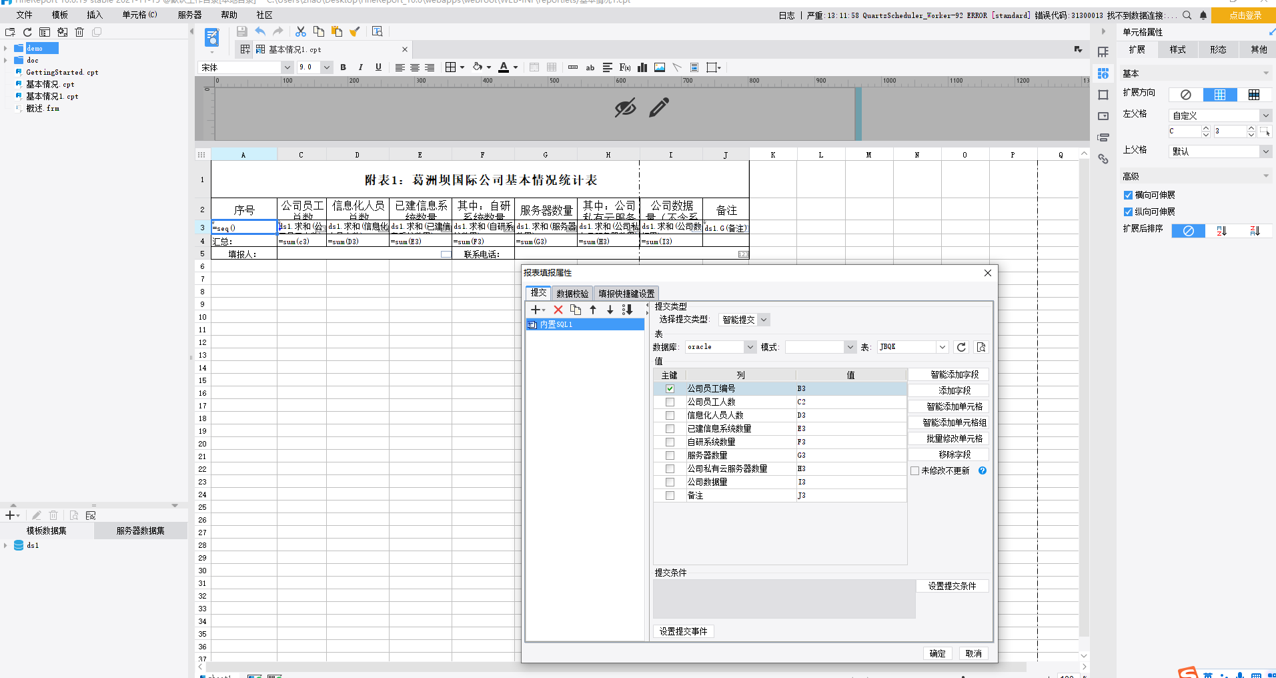Click the help question mark by 未修改不更新
The height and width of the screenshot is (678, 1276).
(x=983, y=470)
